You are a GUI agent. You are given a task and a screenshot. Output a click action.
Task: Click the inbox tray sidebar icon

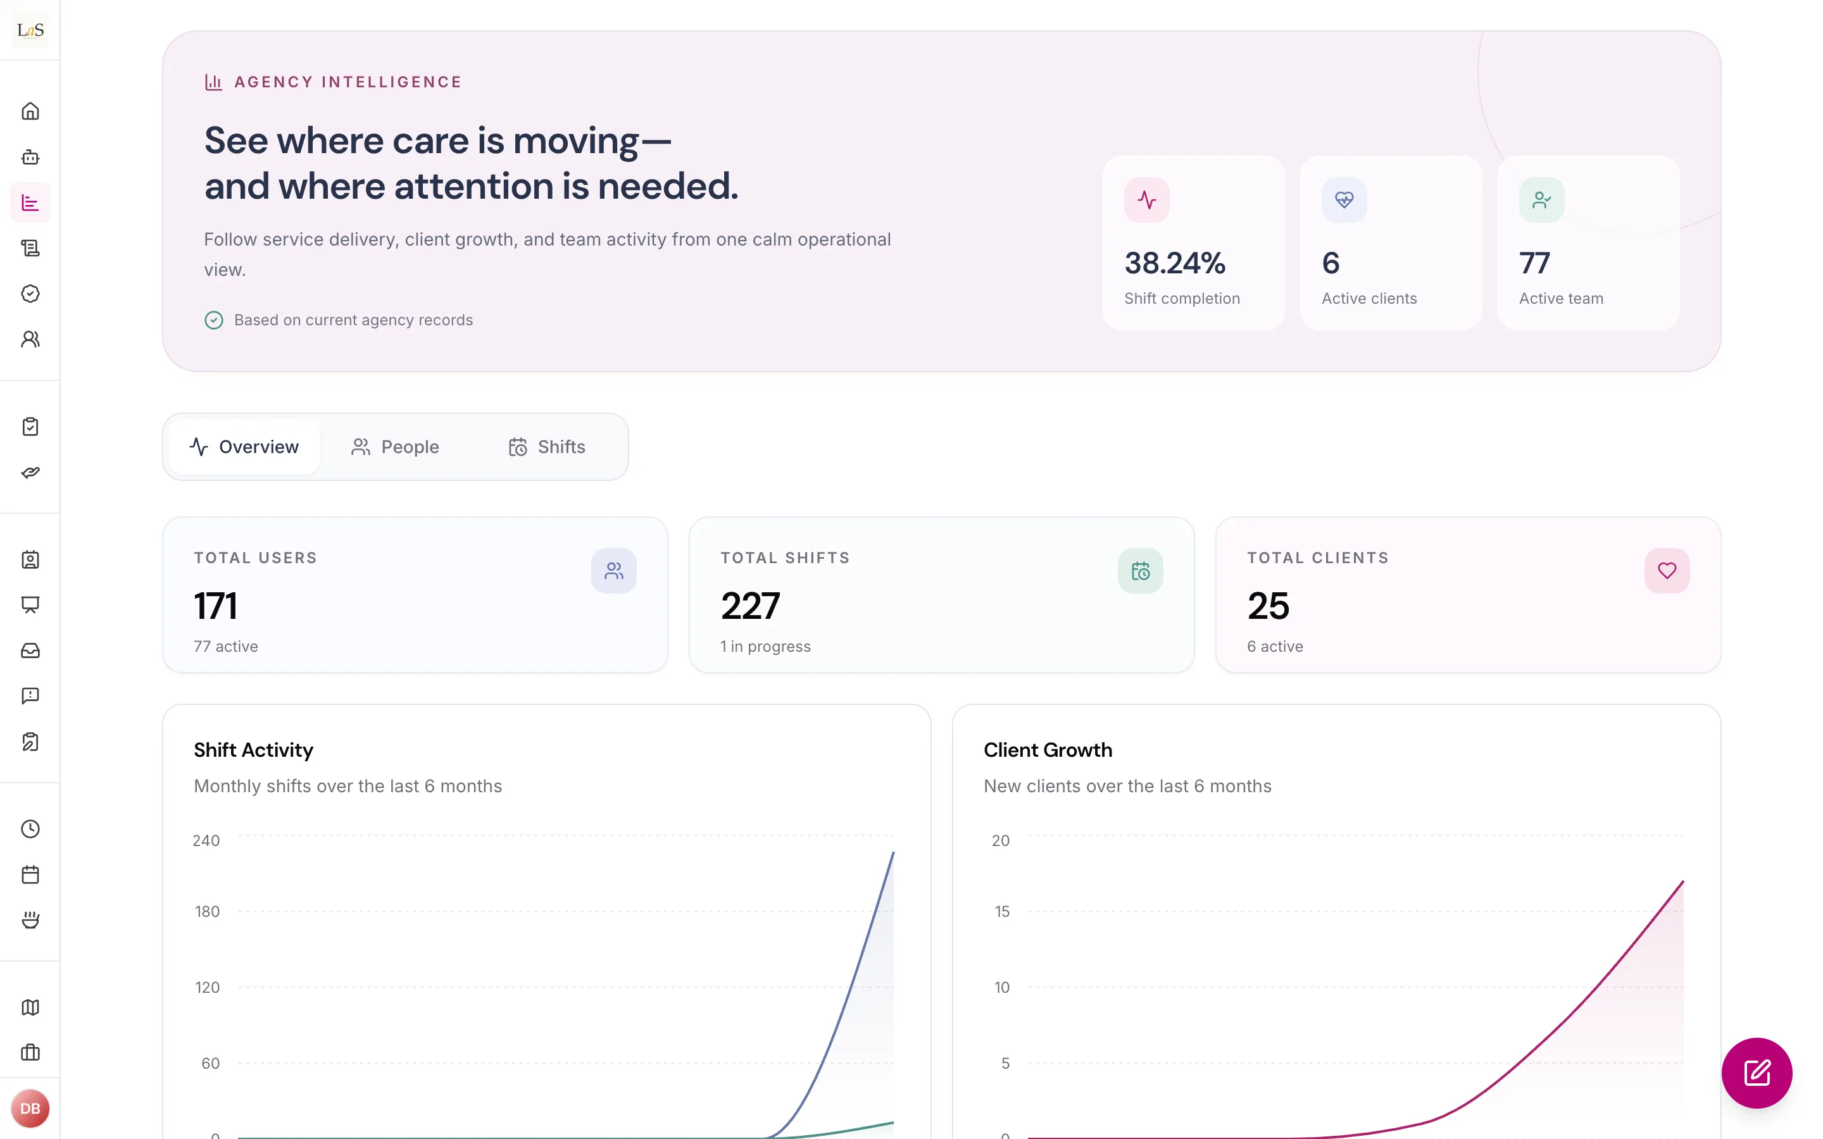pos(30,650)
